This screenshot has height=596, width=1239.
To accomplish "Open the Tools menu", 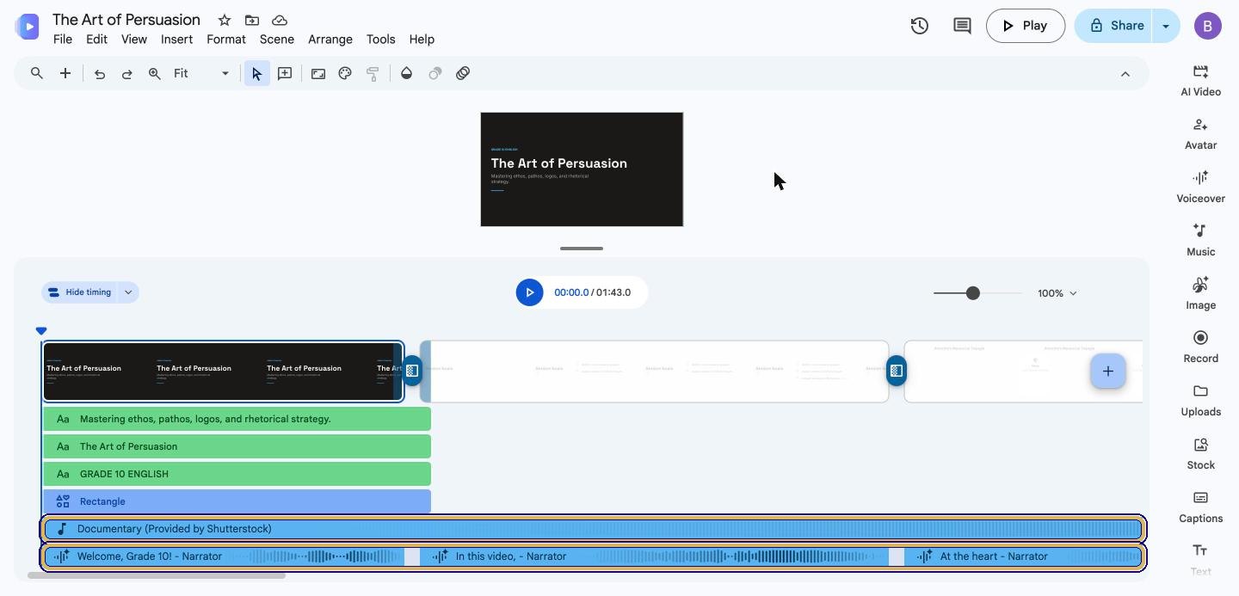I will point(380,40).
